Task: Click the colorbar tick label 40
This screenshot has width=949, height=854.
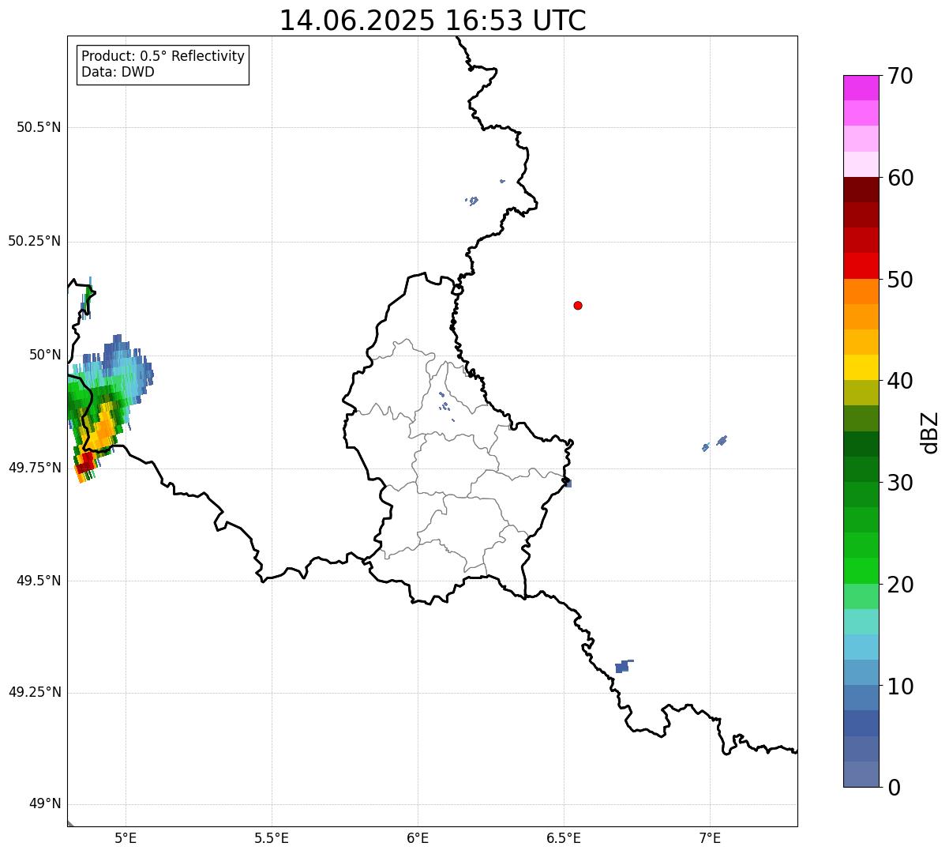Action: point(900,381)
